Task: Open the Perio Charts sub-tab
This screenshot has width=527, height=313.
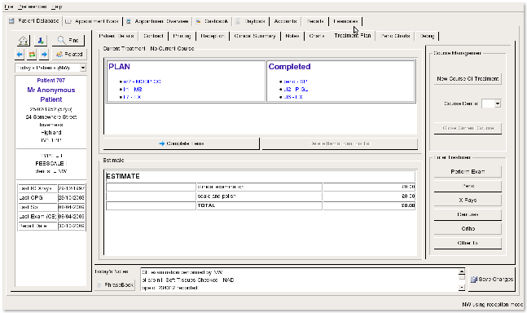Action: pos(396,36)
